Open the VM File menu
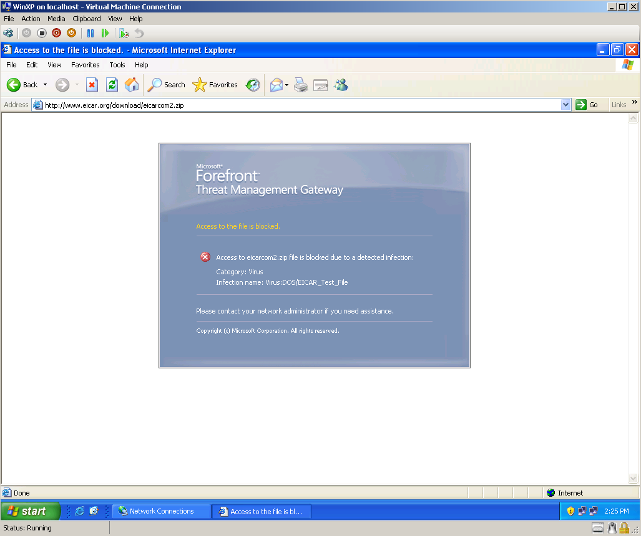The image size is (641, 536). (9, 19)
